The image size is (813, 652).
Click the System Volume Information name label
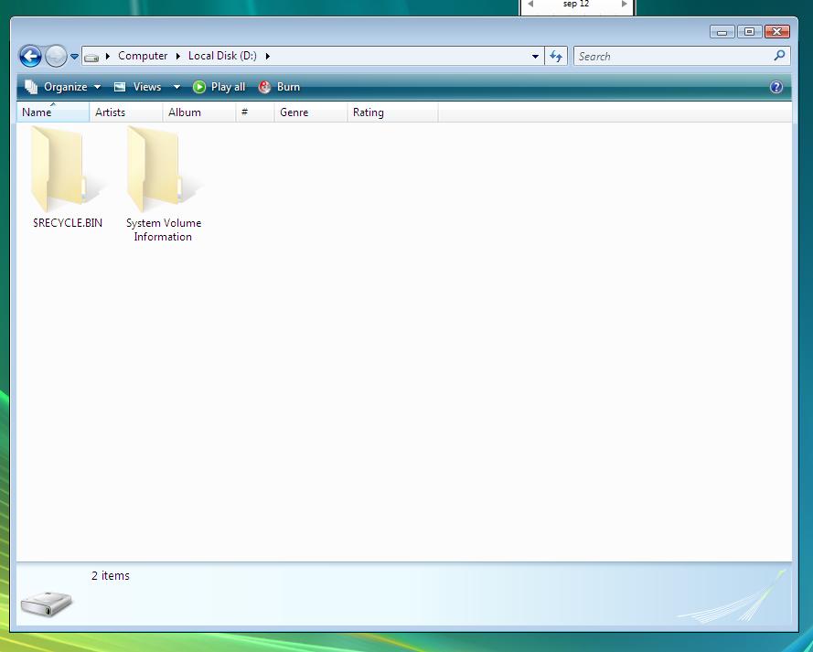coord(164,230)
